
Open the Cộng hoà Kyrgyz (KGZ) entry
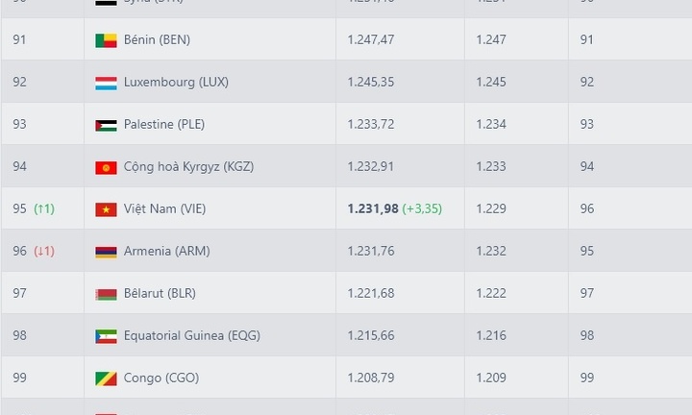coord(188,167)
